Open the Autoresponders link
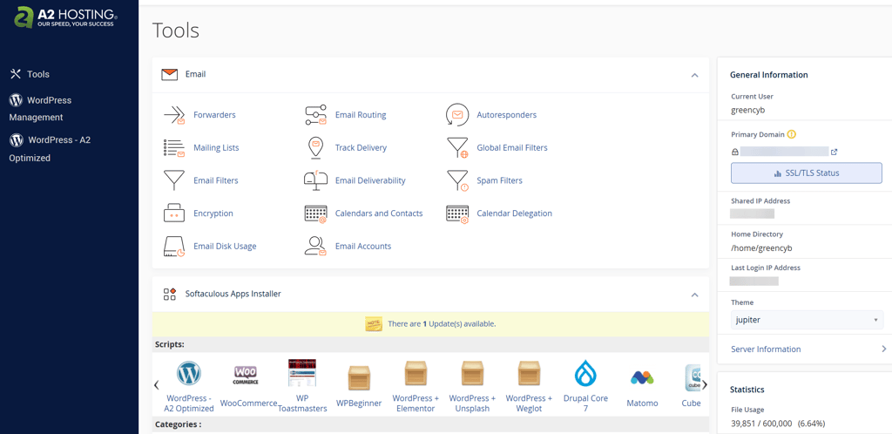 point(506,115)
